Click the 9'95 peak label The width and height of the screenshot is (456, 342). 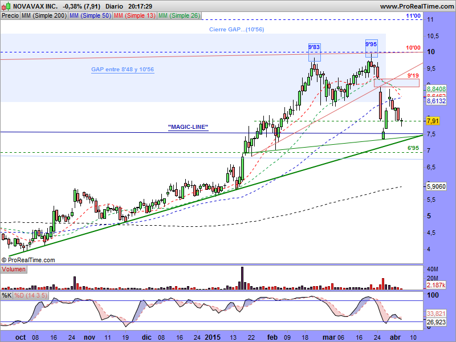371,44
